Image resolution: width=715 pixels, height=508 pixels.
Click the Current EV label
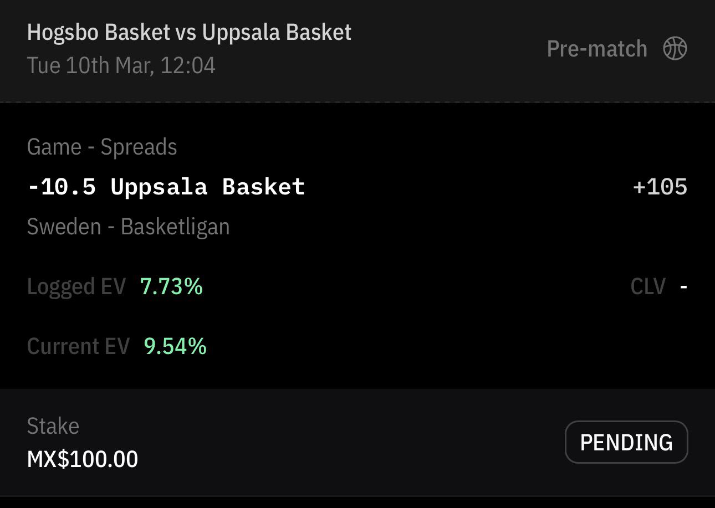point(78,346)
